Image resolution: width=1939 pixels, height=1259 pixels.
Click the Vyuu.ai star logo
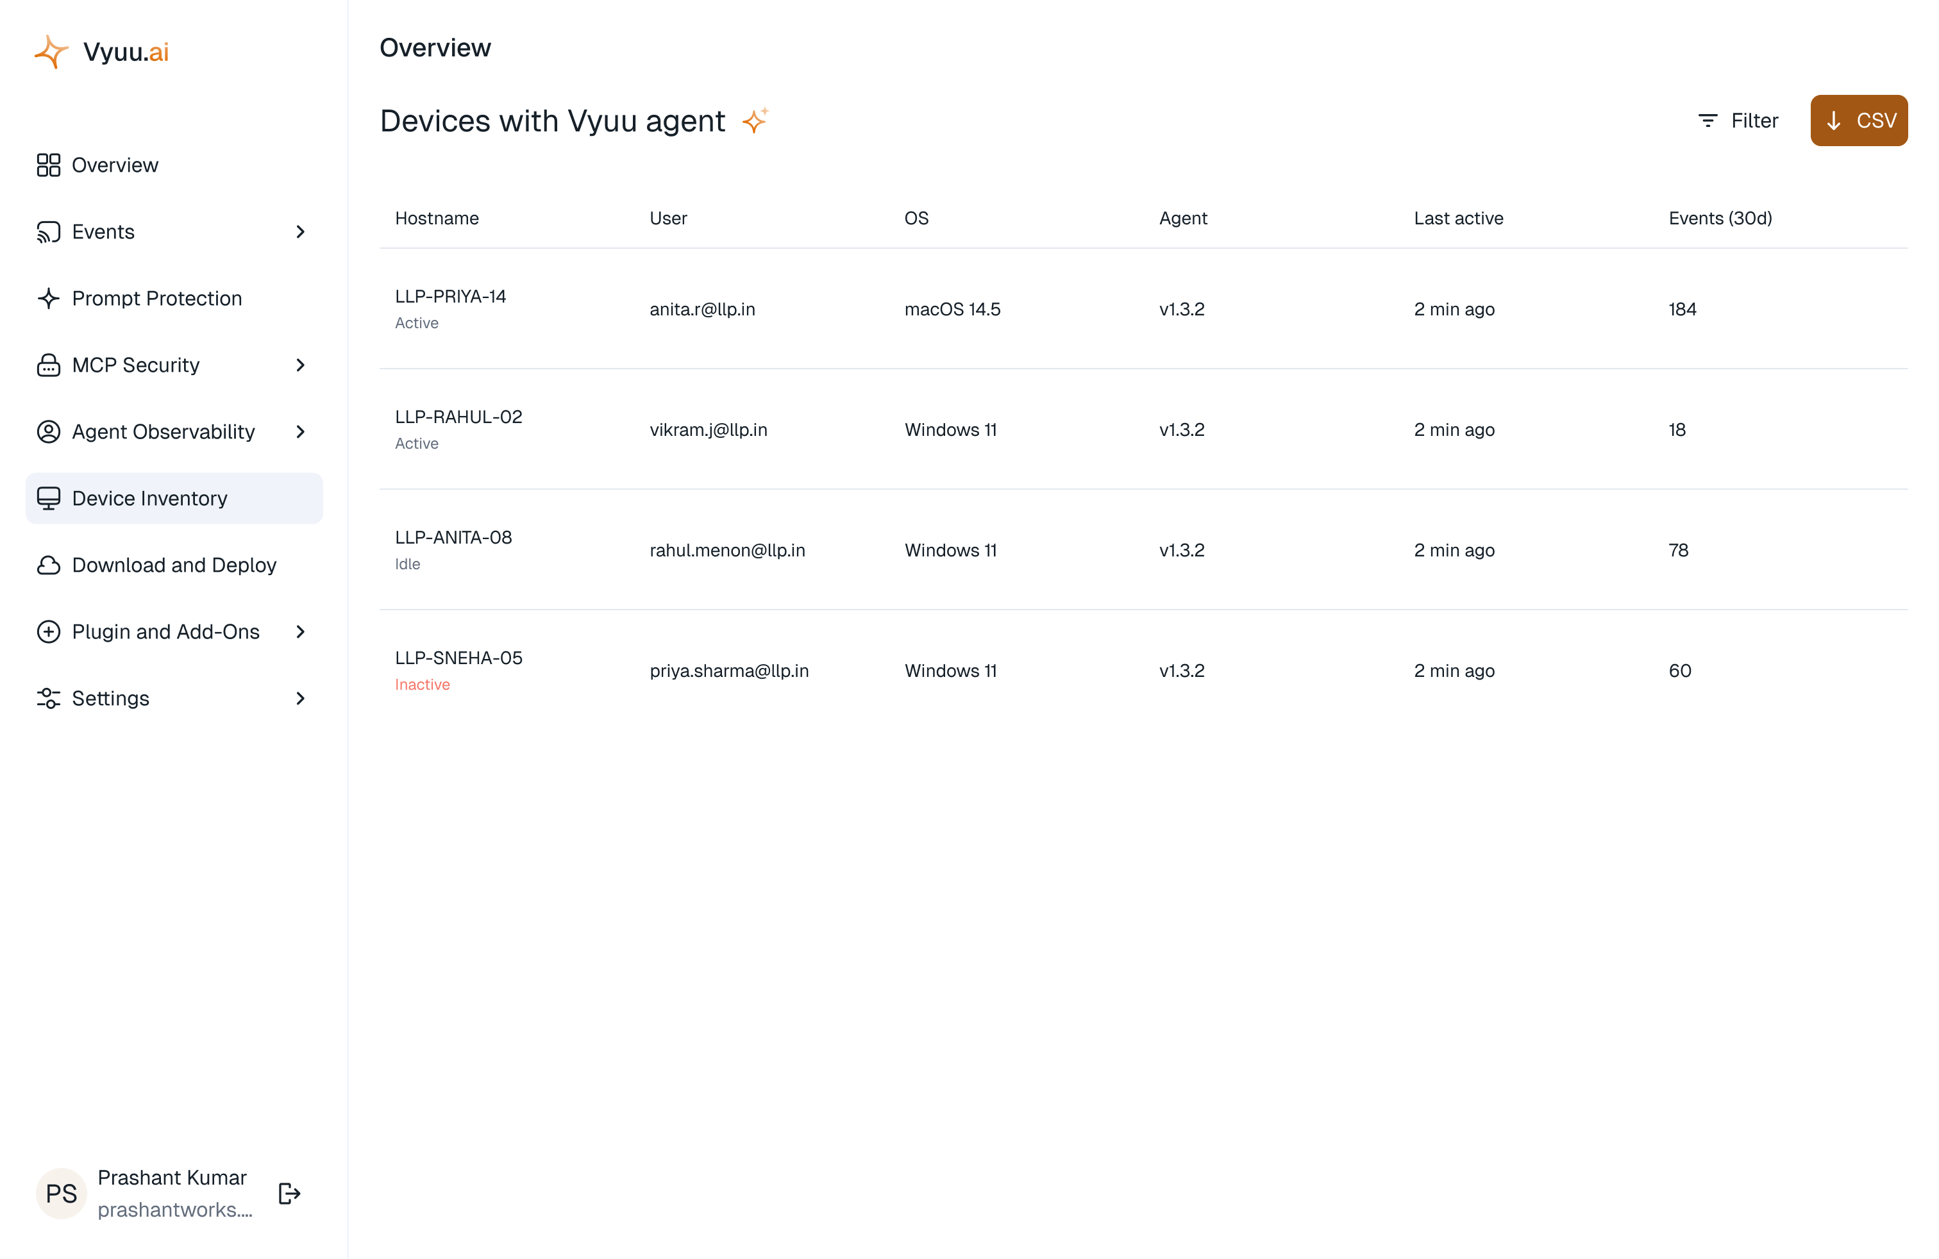pos(51,51)
